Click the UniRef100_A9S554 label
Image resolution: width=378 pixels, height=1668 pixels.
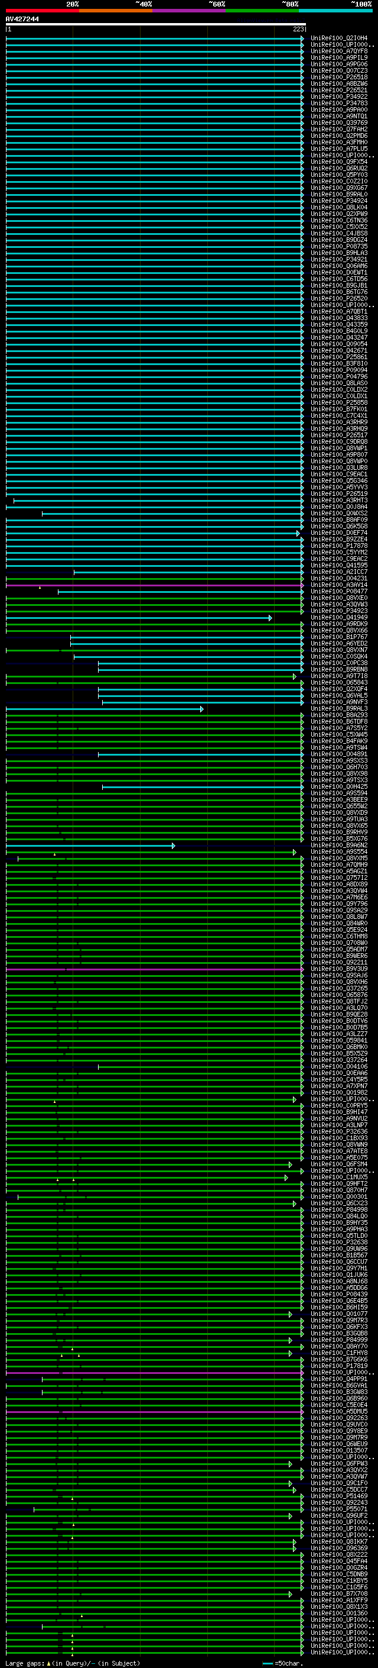point(338,852)
